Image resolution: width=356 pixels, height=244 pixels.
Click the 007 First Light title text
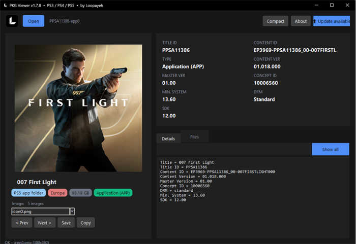pyautogui.click(x=37, y=182)
